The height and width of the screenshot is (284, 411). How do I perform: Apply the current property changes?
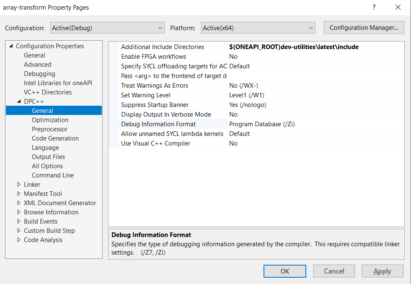(382, 271)
